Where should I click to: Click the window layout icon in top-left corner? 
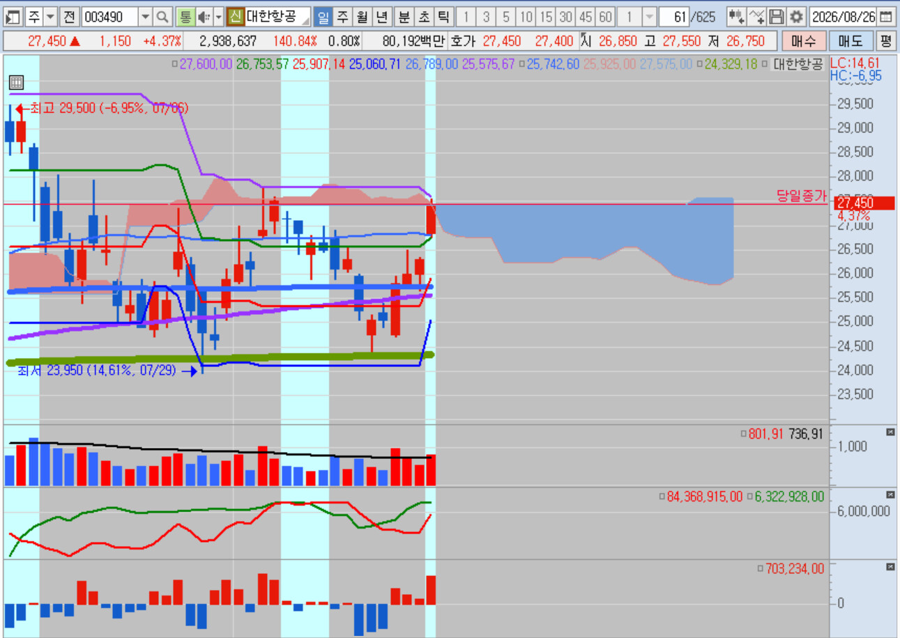(x=12, y=16)
